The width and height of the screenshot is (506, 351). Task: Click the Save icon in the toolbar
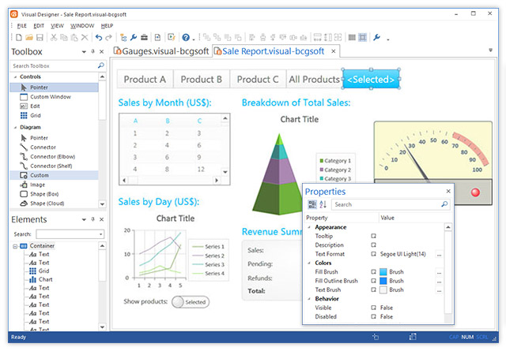(x=39, y=37)
